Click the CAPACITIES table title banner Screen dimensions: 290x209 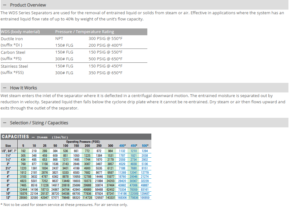coord(15,137)
